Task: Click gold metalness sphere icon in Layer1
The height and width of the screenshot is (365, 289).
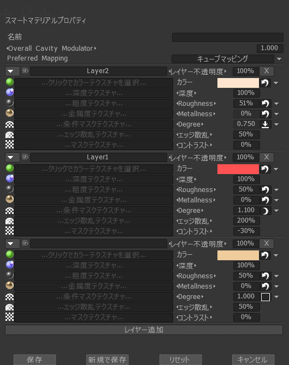Action: coord(9,199)
